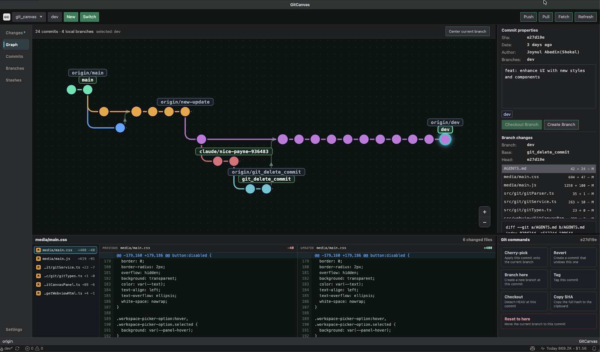
Task: Click the local git_delete_commit branch label
Action: [x=266, y=179]
